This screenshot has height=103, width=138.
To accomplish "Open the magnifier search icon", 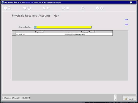I will point(10,8).
